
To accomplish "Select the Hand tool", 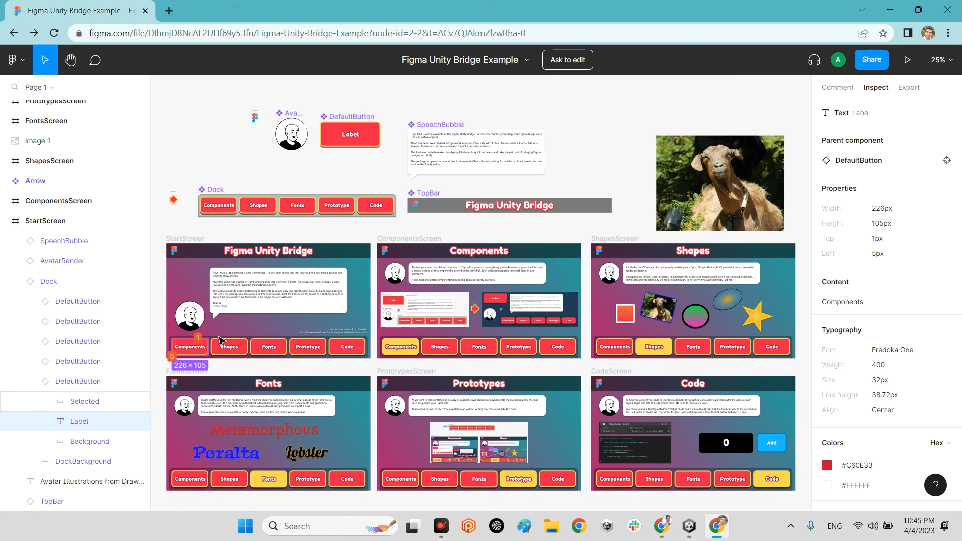I will coord(70,60).
